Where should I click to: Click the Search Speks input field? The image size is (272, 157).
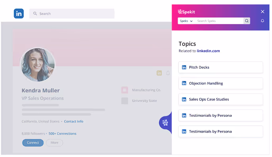pos(219,21)
